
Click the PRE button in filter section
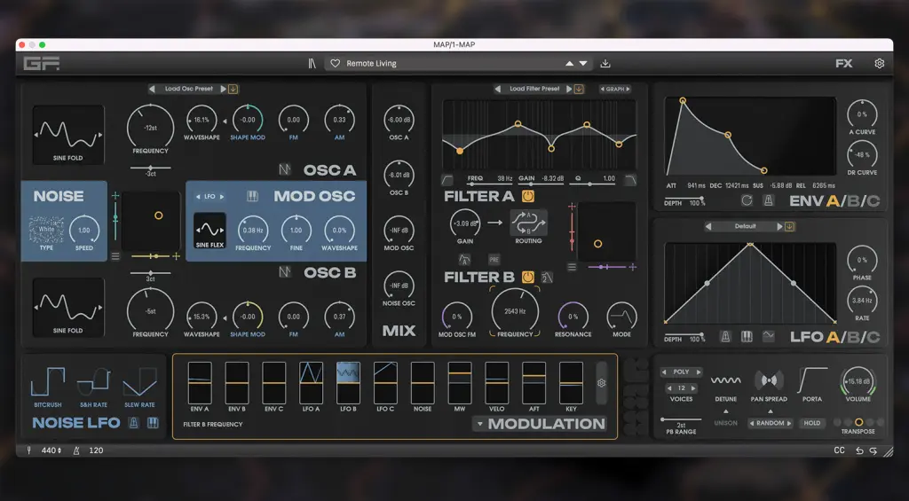pos(494,259)
